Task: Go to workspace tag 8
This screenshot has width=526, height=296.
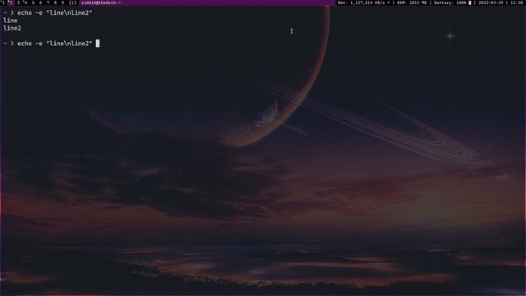Action: point(55,2)
